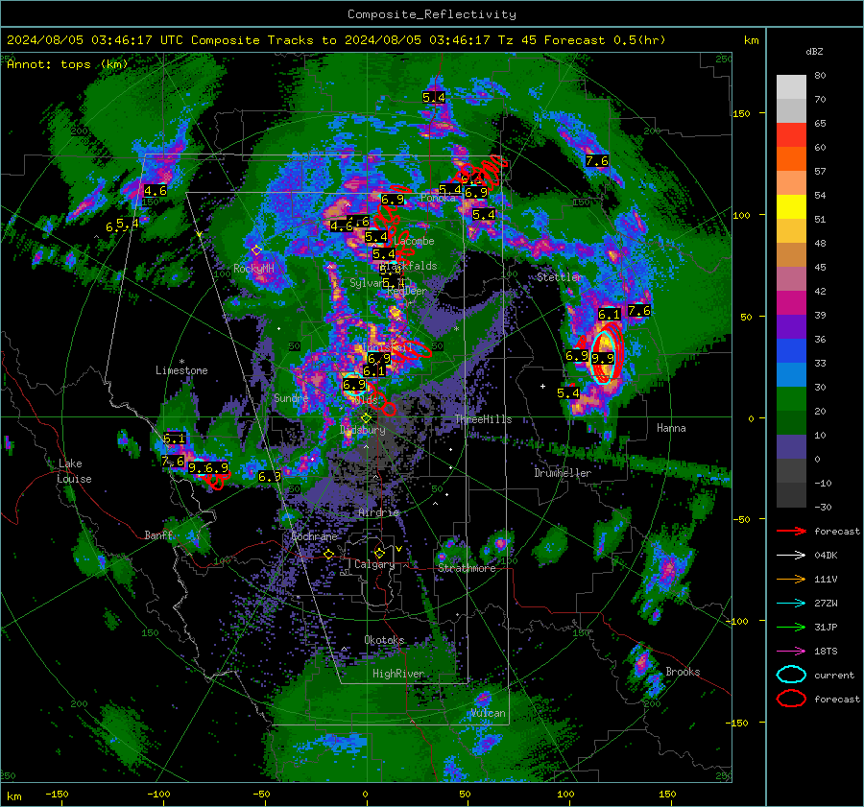Screen dimensions: 864x807
Task: Click the Cochrane city label
Action: coord(314,536)
